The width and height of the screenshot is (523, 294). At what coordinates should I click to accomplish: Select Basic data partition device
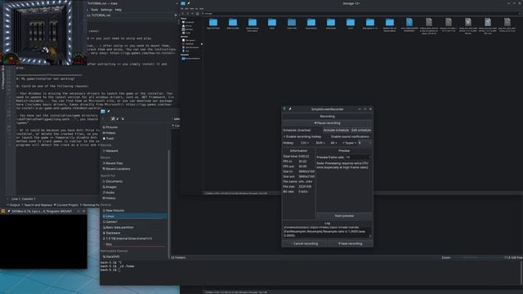click(118, 227)
